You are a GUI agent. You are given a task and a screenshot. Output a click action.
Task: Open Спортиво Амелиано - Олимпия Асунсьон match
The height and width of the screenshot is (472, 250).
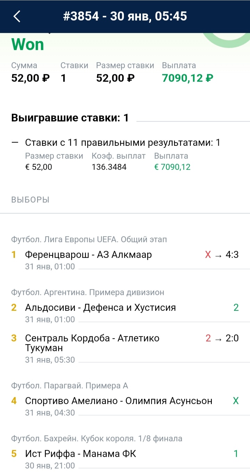pos(118,401)
